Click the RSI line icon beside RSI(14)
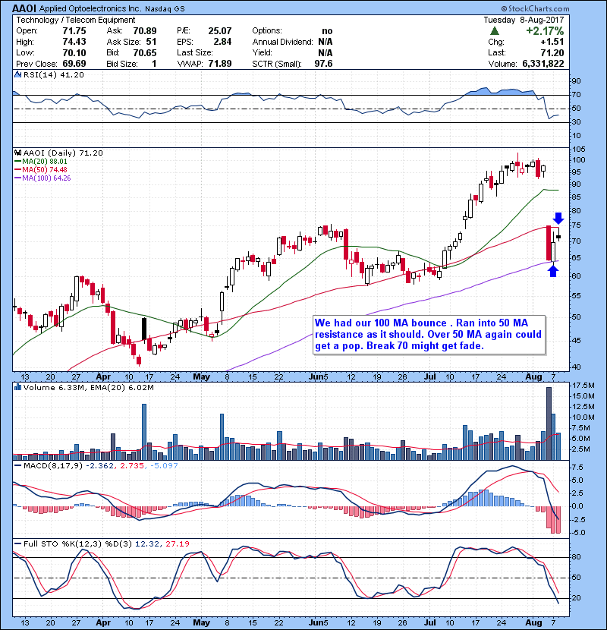 pos(17,74)
